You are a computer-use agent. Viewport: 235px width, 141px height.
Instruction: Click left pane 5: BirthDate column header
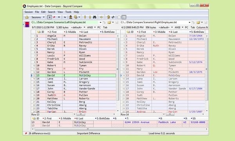click(107, 32)
